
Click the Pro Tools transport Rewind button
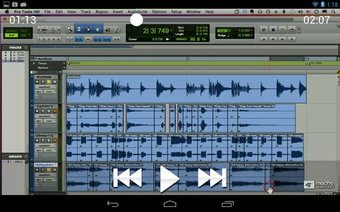273,39
